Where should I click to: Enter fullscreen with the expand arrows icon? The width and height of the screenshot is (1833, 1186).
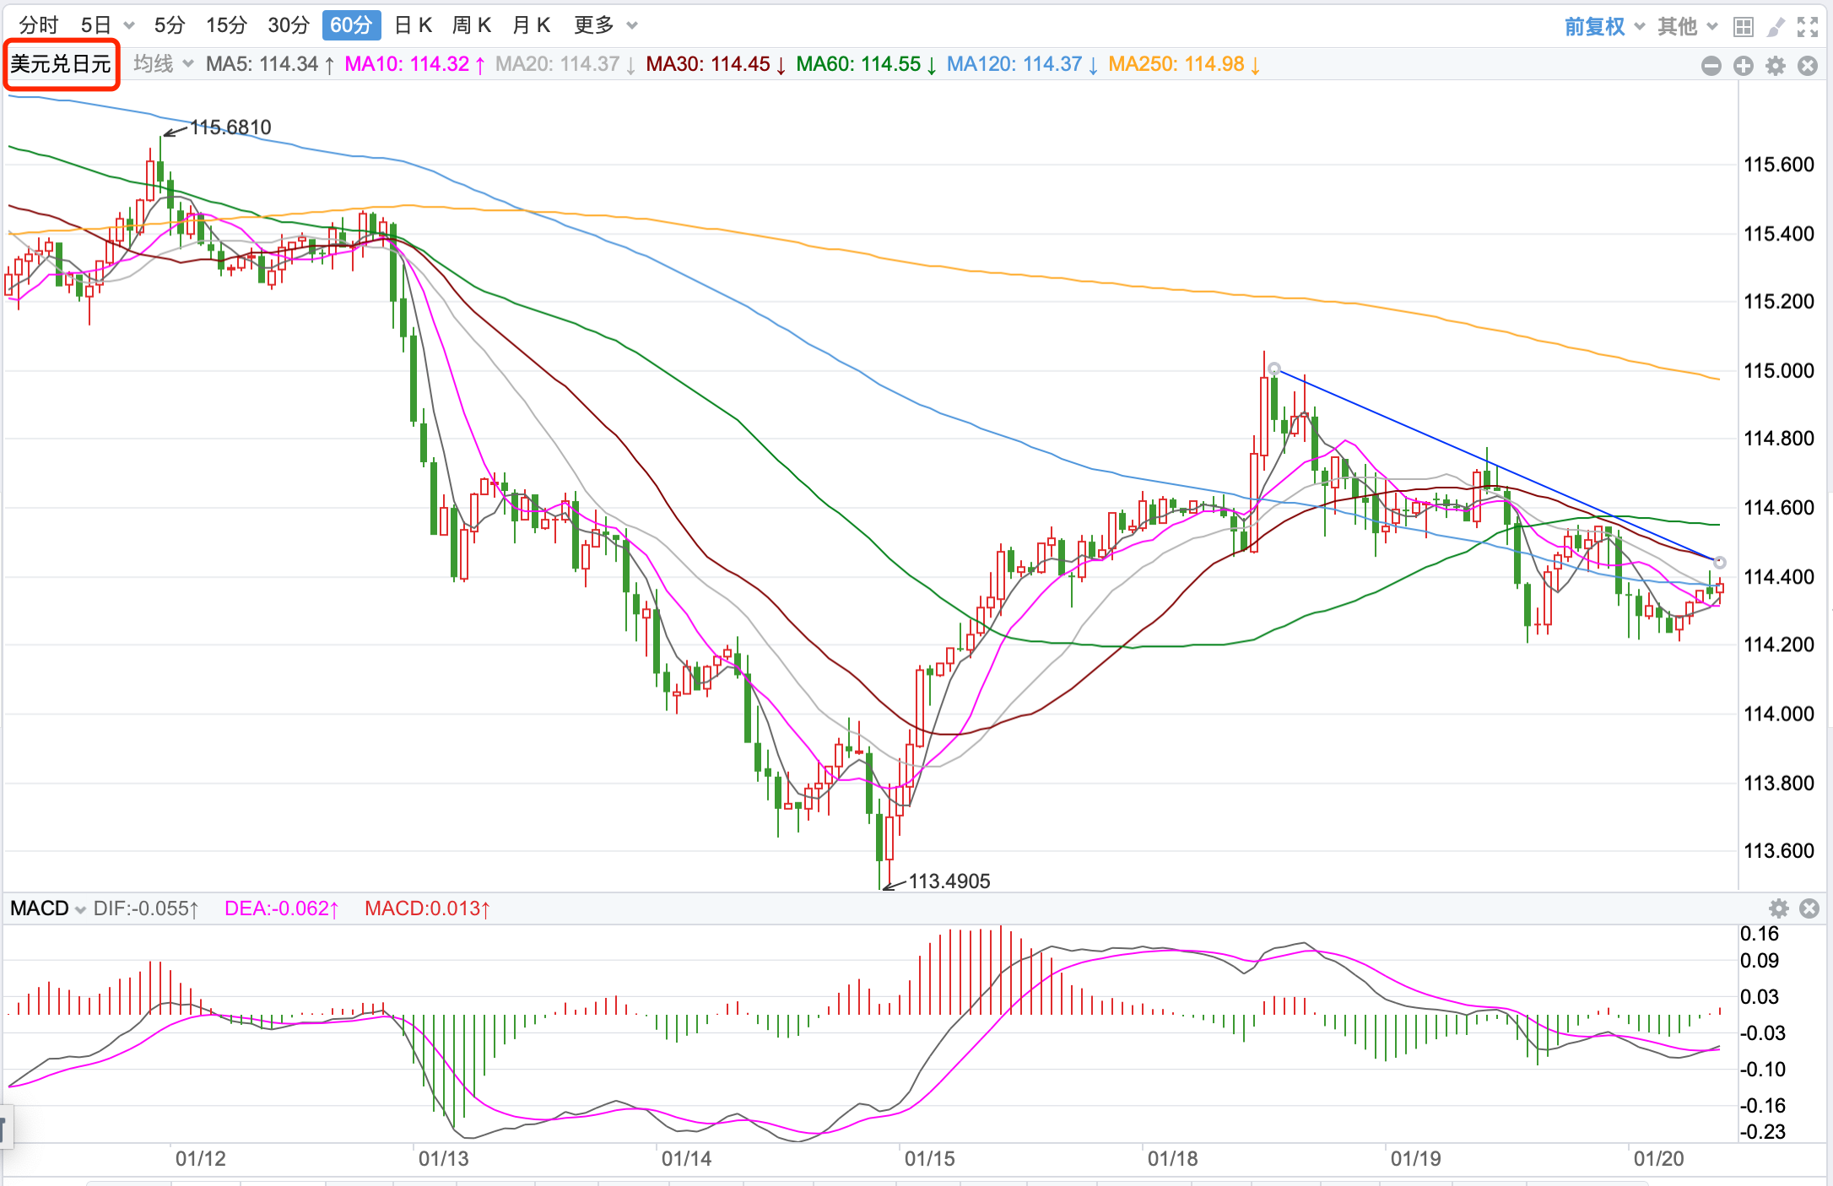point(1808,27)
